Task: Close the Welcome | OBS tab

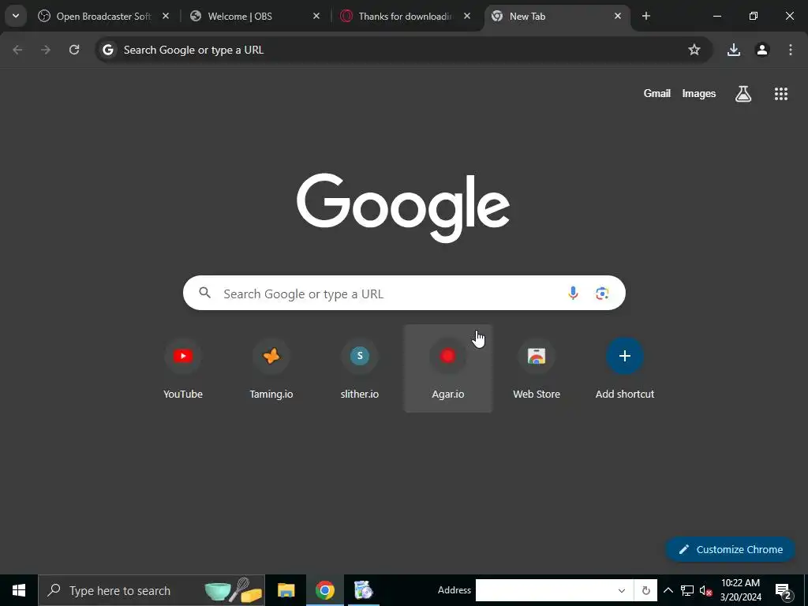Action: 316,17
